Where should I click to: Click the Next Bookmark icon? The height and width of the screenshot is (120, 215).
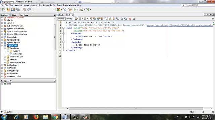pos(114,19)
